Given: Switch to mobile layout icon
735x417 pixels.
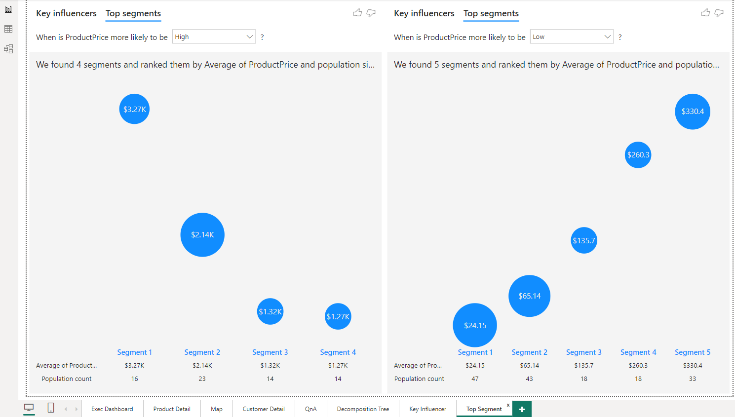Looking at the screenshot, I should tap(51, 408).
